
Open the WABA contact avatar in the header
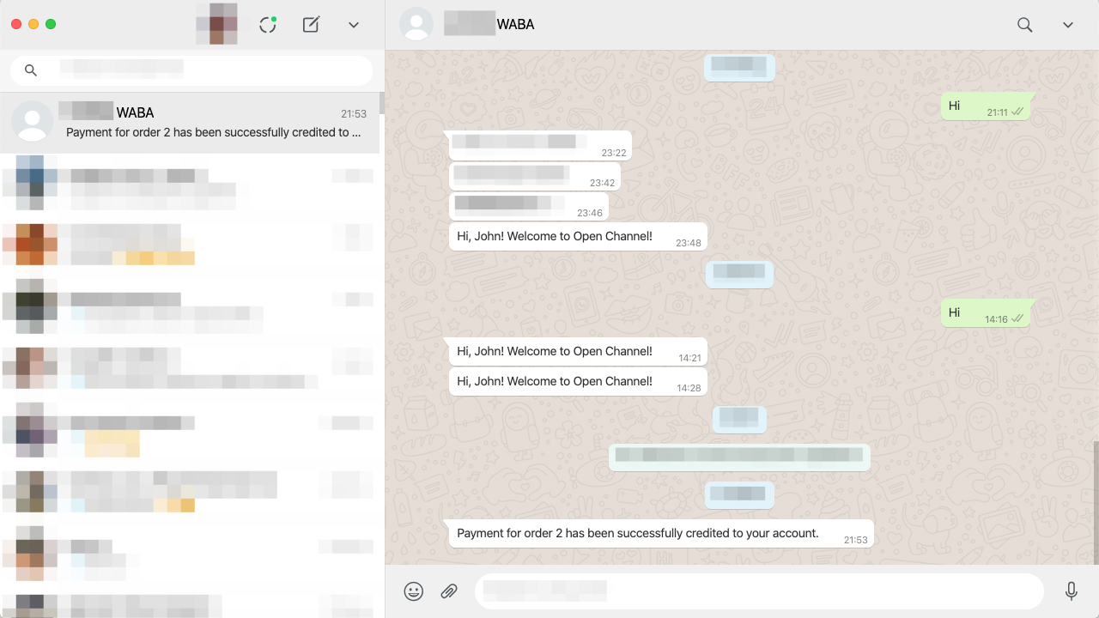tap(416, 24)
